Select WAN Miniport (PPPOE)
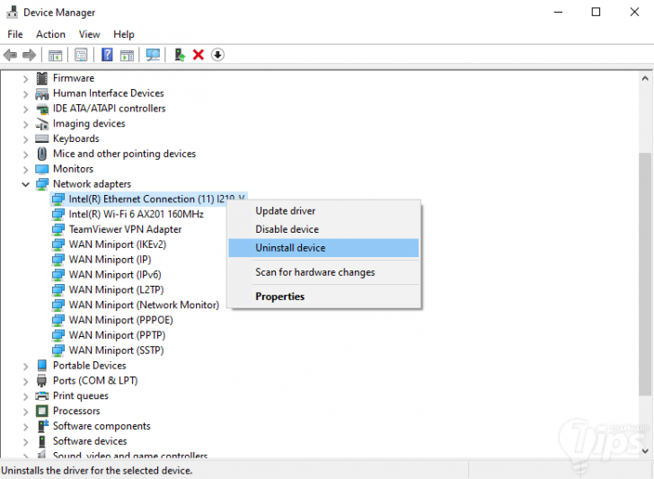Screen dimensions: 654x479 pyautogui.click(x=120, y=320)
